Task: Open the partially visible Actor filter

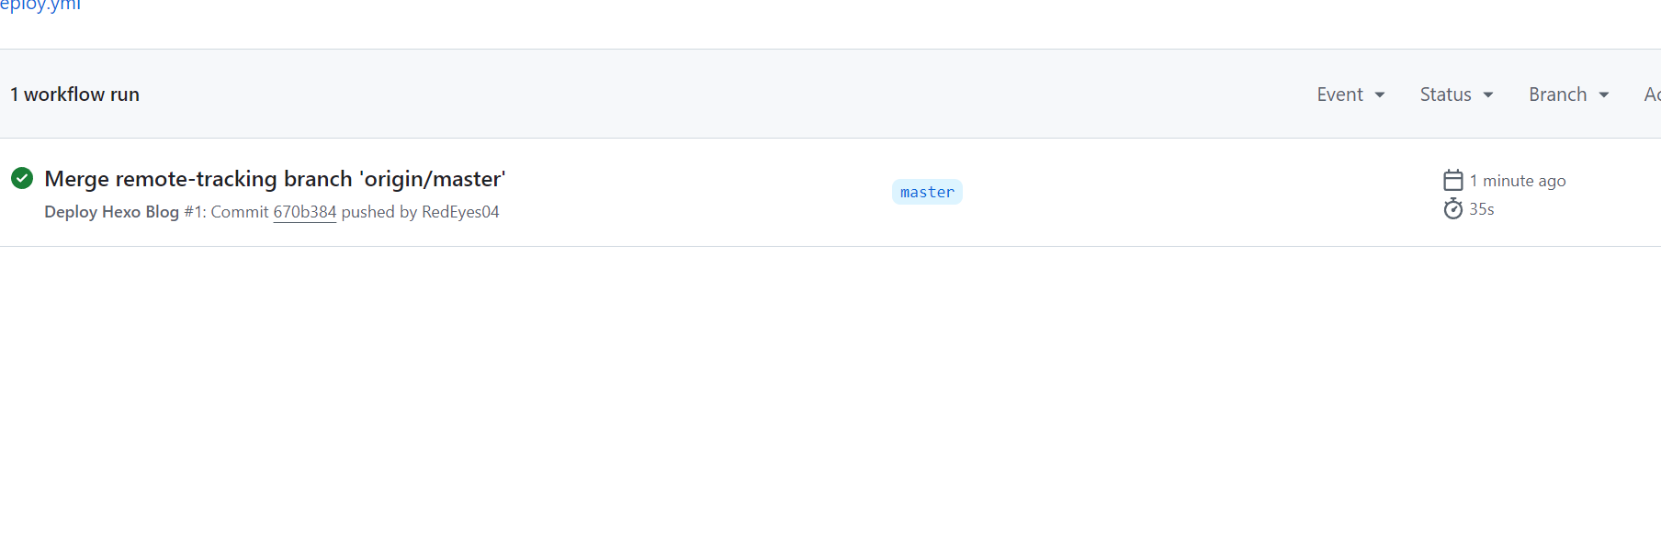Action: coord(1652,95)
